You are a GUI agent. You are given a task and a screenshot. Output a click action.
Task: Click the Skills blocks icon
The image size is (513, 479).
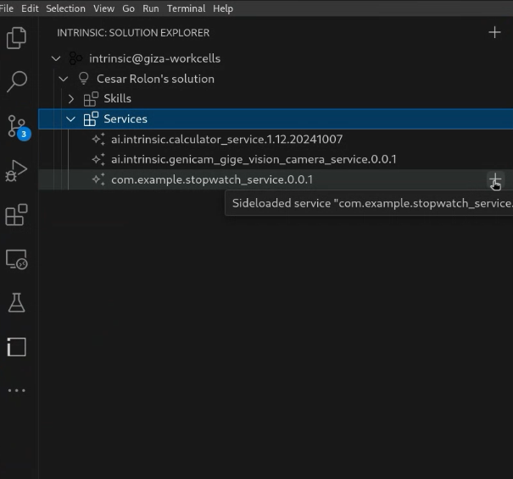91,99
